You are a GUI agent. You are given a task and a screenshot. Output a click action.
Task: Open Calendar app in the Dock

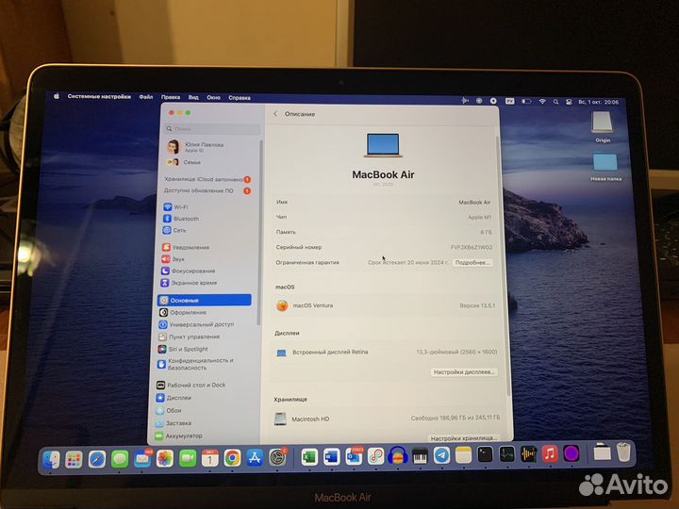click(x=210, y=458)
